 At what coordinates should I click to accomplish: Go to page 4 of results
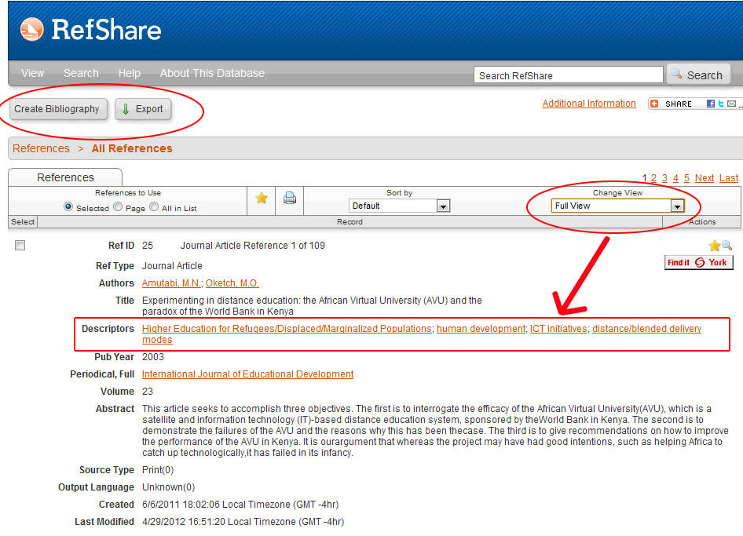pos(675,178)
